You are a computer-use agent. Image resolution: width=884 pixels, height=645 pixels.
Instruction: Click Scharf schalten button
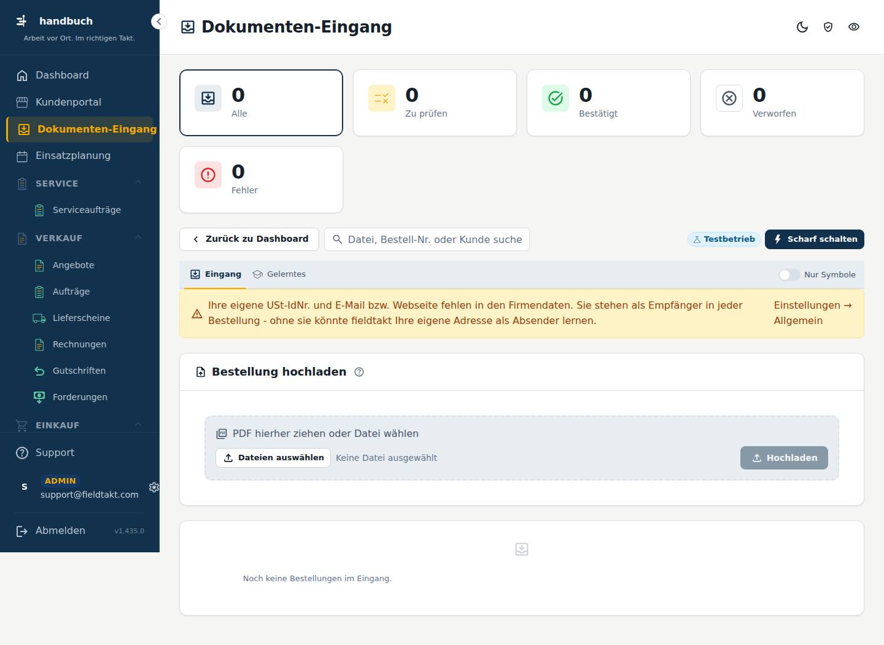coord(815,239)
